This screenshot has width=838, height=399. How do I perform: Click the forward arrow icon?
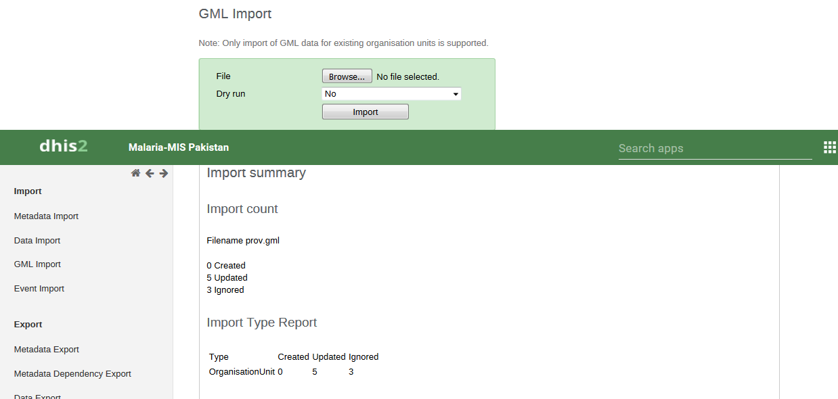[164, 173]
